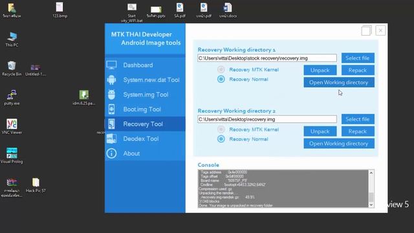Open the Dashboard menu item
Screen dimensions: 414x233
click(x=145, y=65)
